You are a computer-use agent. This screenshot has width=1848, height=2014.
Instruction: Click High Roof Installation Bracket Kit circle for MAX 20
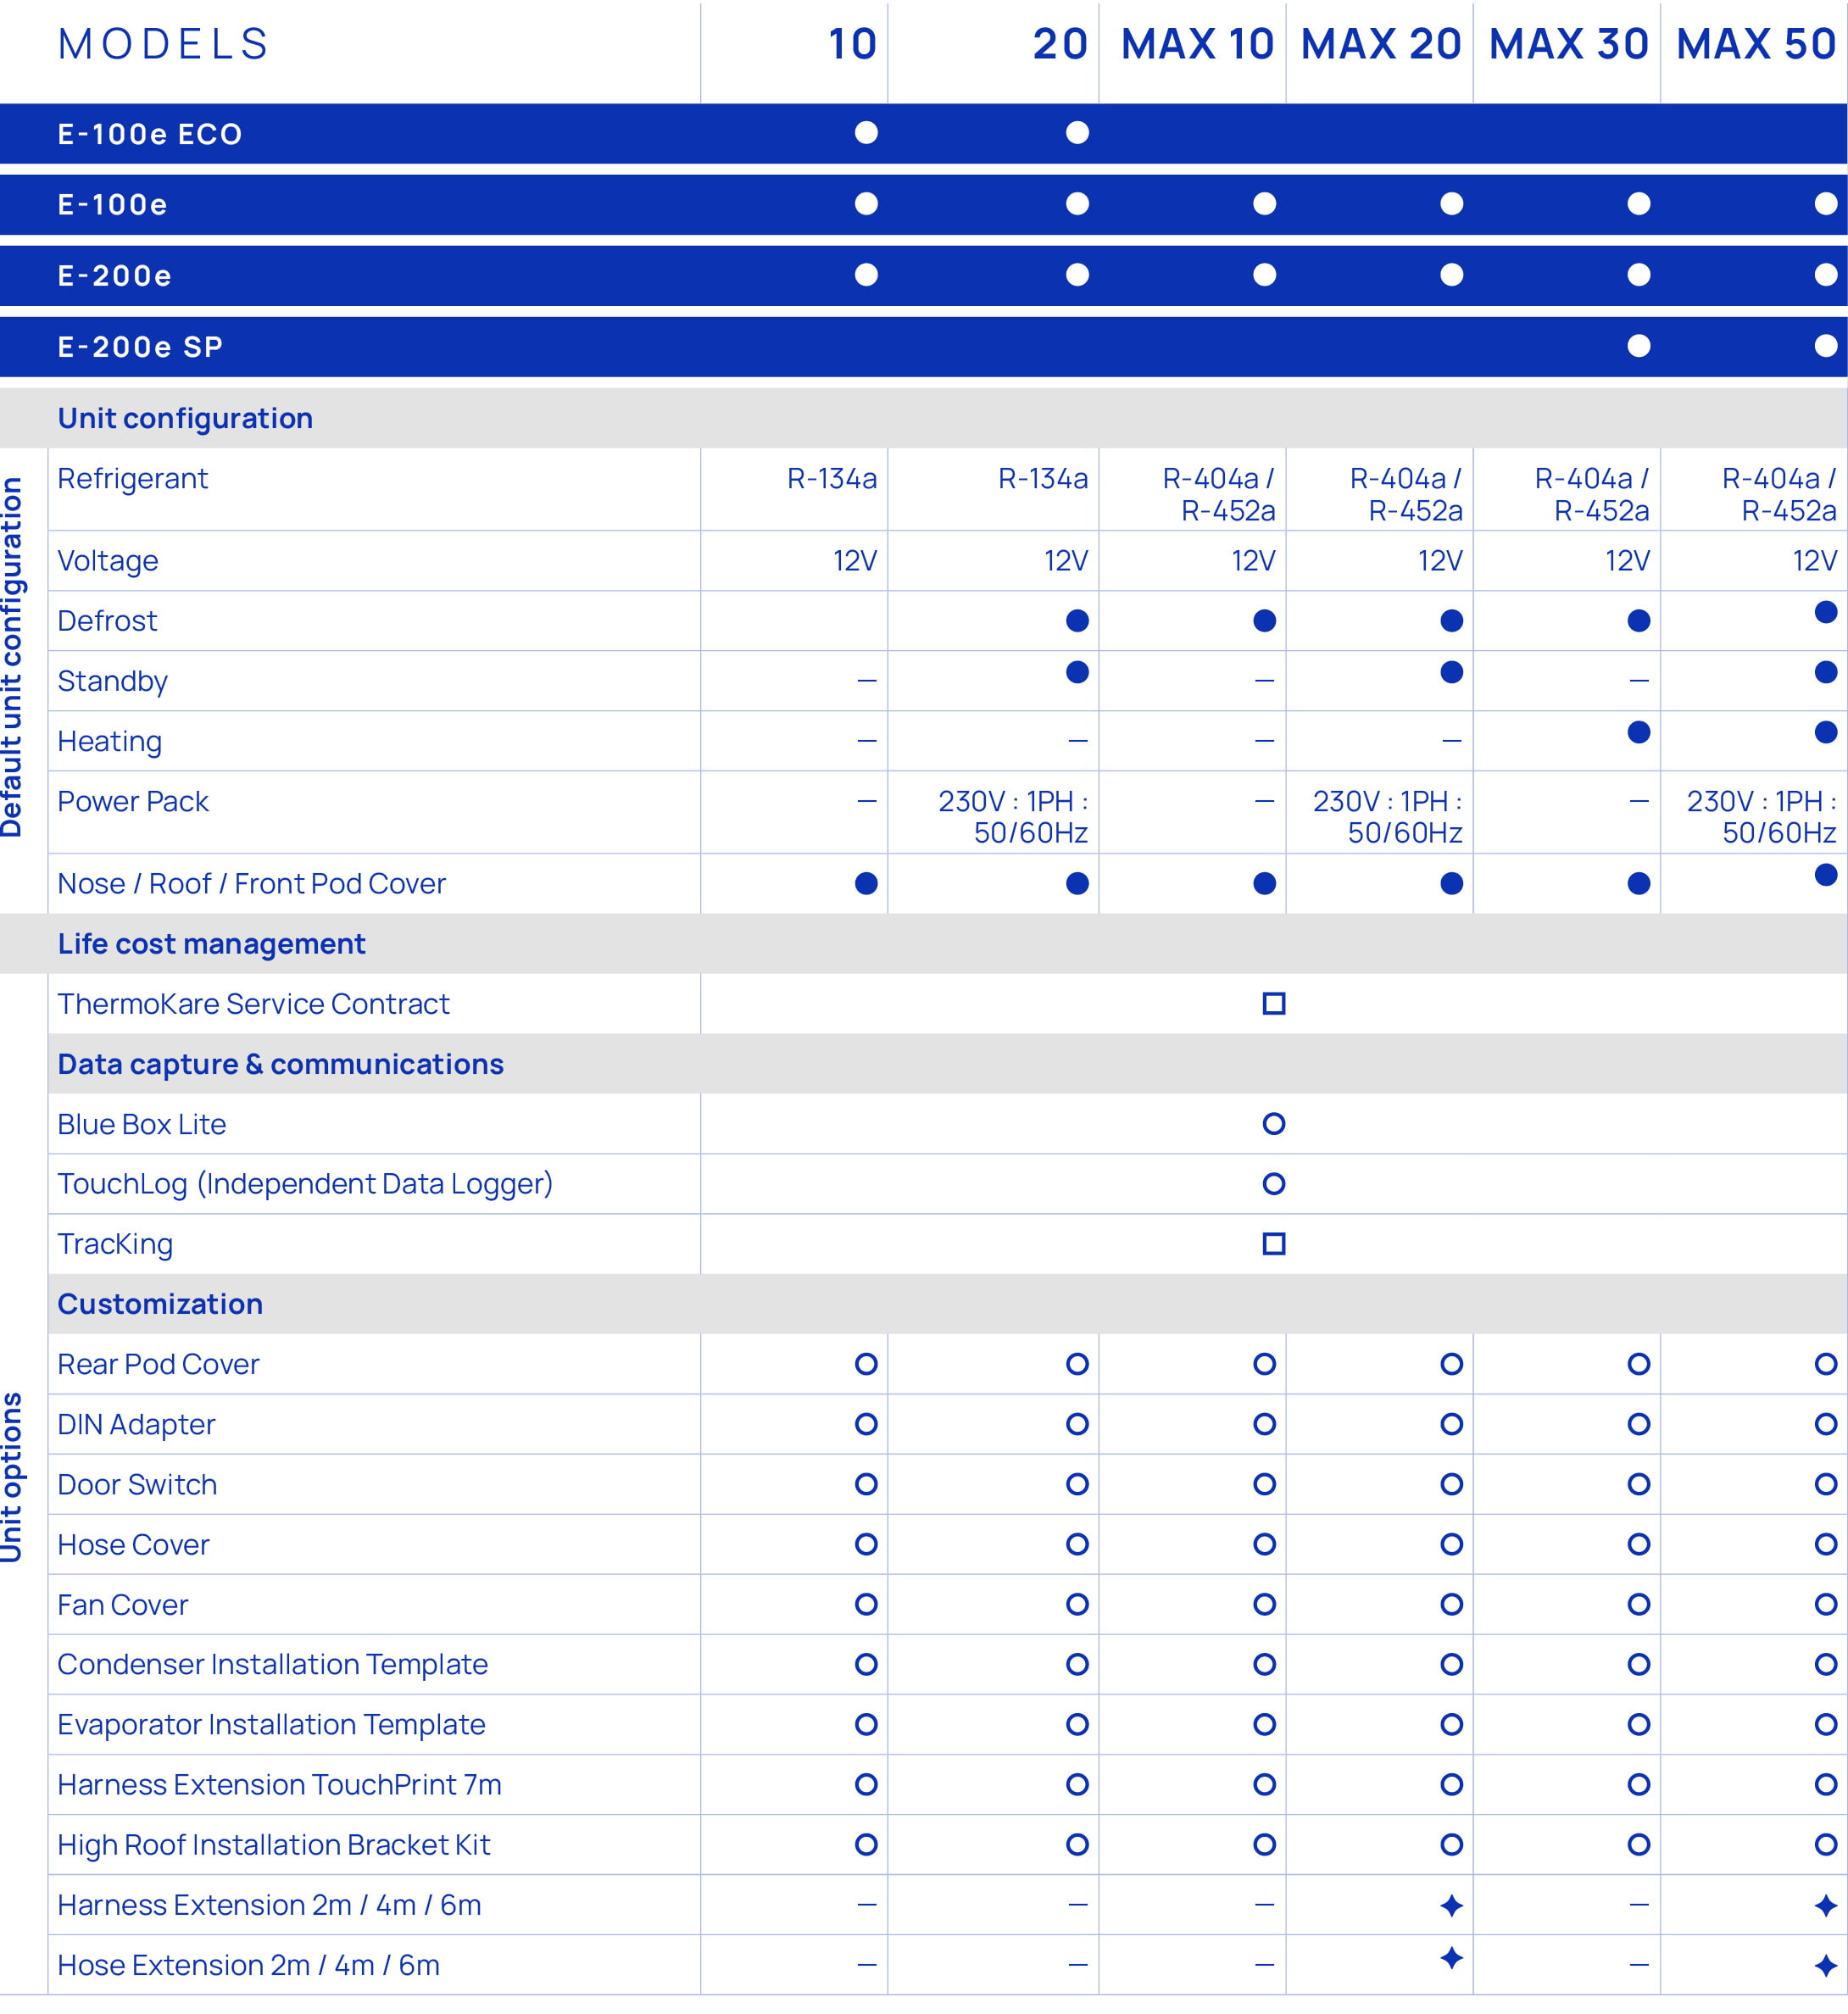(x=1451, y=1844)
